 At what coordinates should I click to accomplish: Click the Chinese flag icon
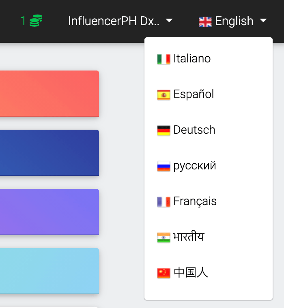164,273
